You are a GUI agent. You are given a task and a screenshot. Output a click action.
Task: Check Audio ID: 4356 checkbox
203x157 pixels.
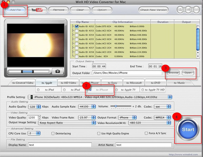(x=77, y=43)
